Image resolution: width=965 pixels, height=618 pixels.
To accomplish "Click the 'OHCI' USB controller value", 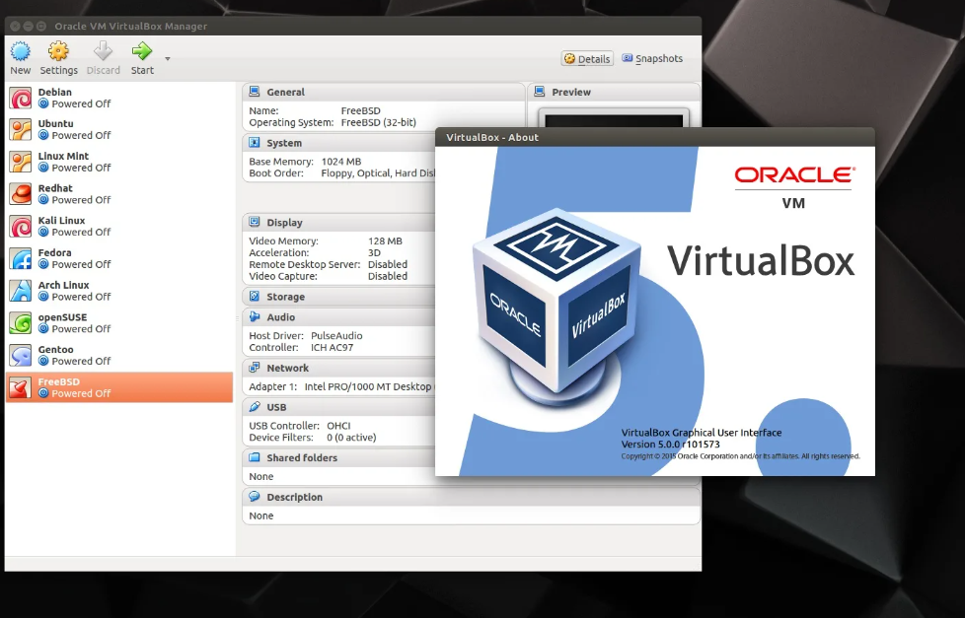I will tap(338, 426).
